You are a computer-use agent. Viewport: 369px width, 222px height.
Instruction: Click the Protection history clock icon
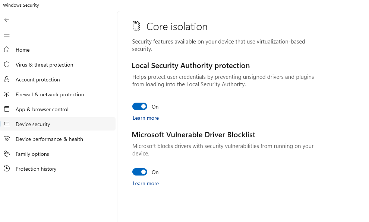coord(7,168)
